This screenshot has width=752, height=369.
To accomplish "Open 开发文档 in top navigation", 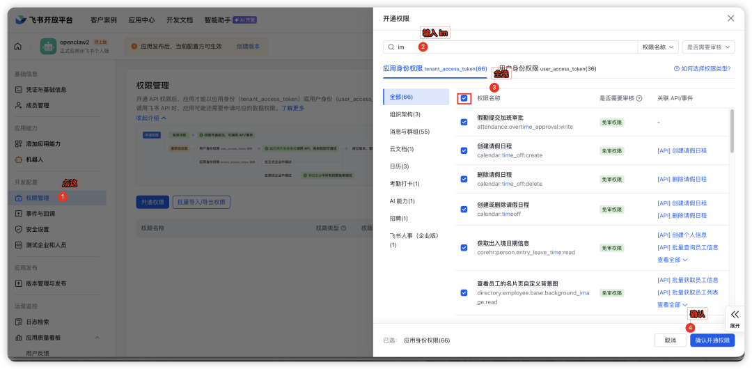I will [x=180, y=20].
